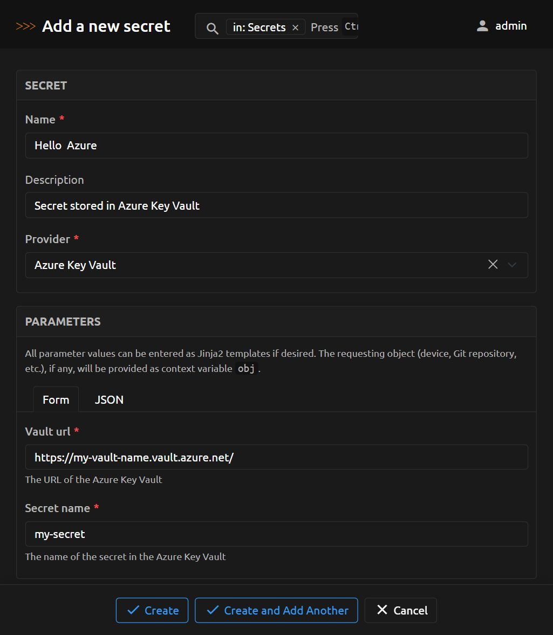Open the Provider select box
Viewport: 553px width, 635px height.
tap(254, 265)
